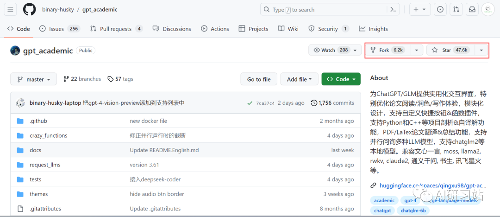The image size is (500, 217).
Task: Open the .gitattributes file name
Action: click(x=45, y=209)
